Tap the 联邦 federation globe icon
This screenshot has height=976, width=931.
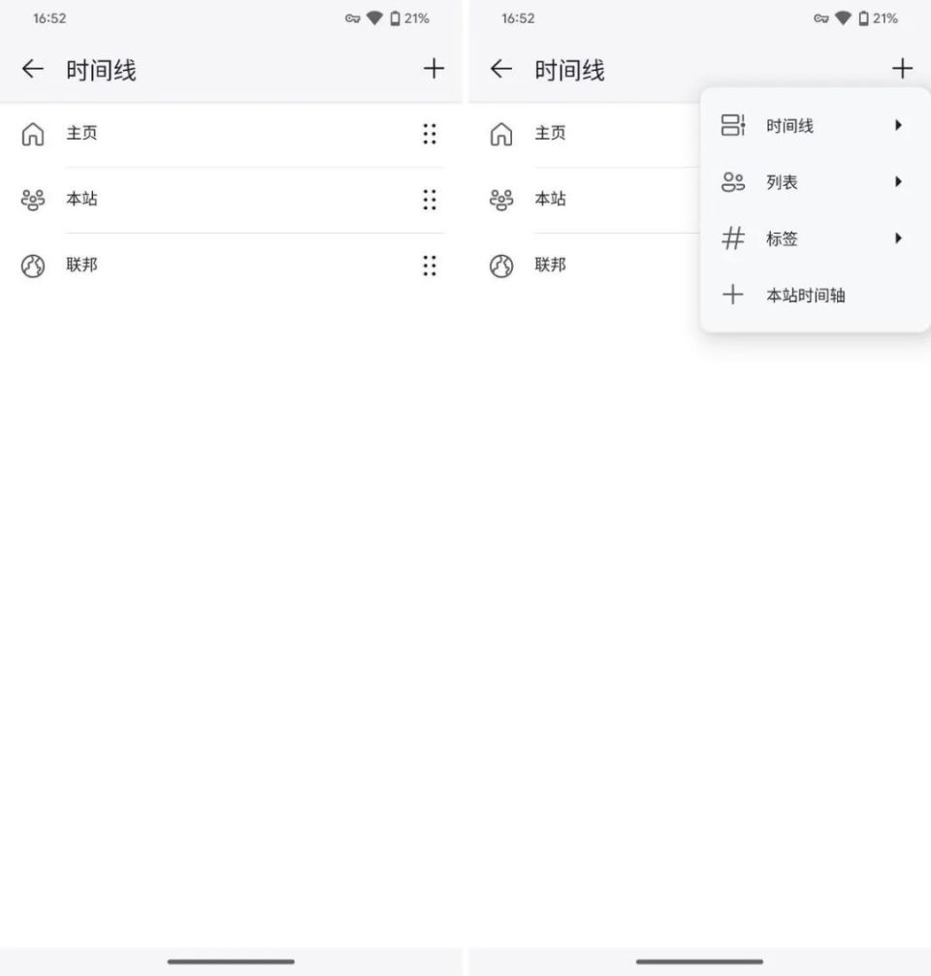pos(33,266)
